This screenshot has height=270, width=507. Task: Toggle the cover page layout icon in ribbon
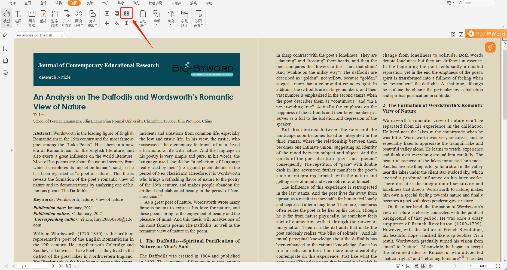click(117, 23)
